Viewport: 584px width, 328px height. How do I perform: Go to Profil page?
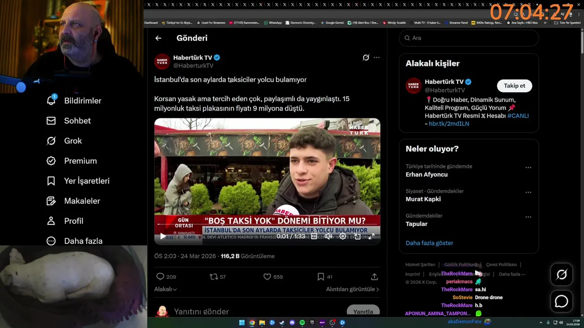click(x=65, y=221)
